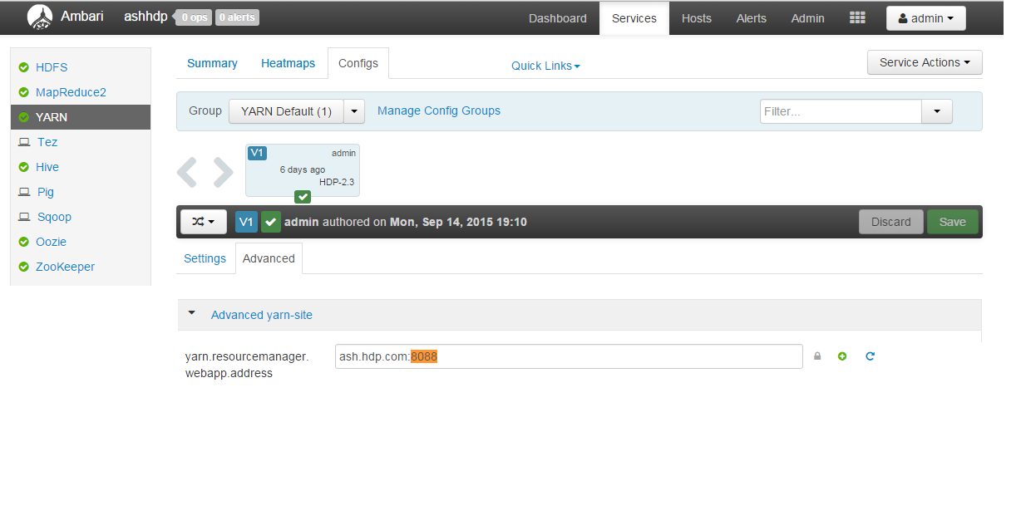The width and height of the screenshot is (1021, 530).
Task: Click the 0 ops badge
Action: coord(194,17)
